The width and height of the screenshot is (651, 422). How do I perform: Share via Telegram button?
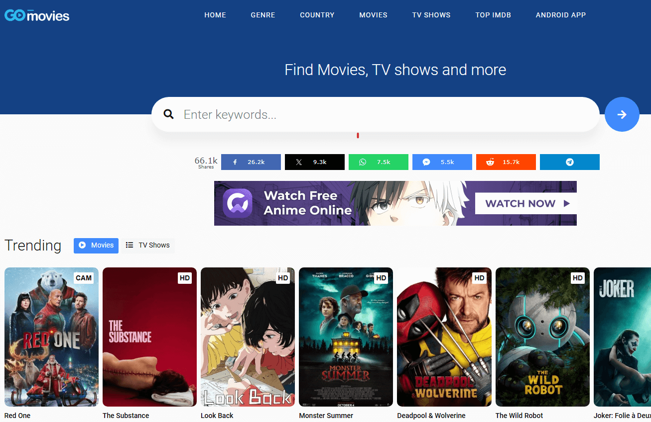point(569,162)
